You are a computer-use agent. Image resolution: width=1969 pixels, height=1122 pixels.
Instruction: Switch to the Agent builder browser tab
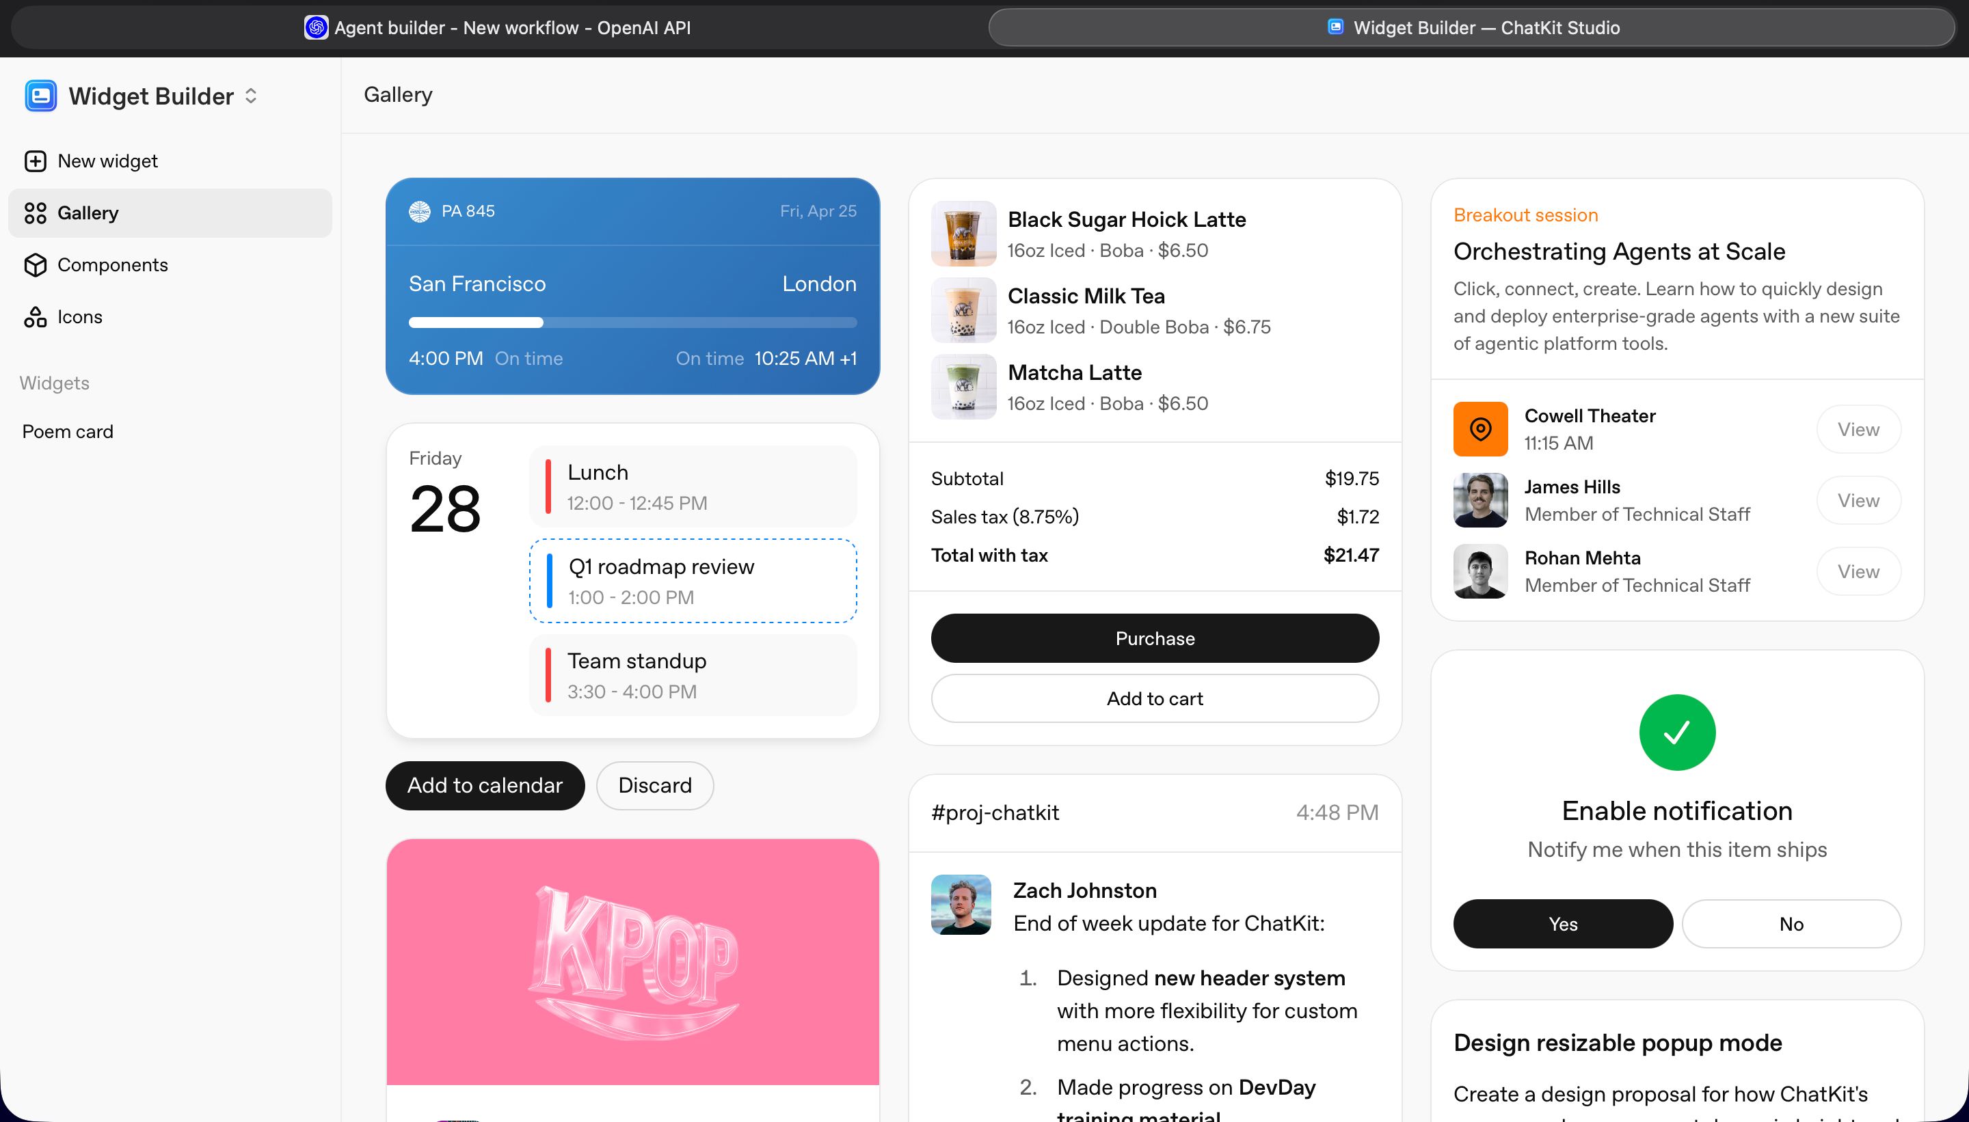point(497,28)
